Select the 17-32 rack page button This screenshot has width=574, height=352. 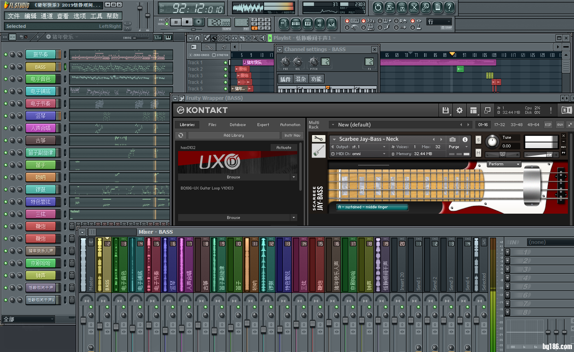click(499, 124)
